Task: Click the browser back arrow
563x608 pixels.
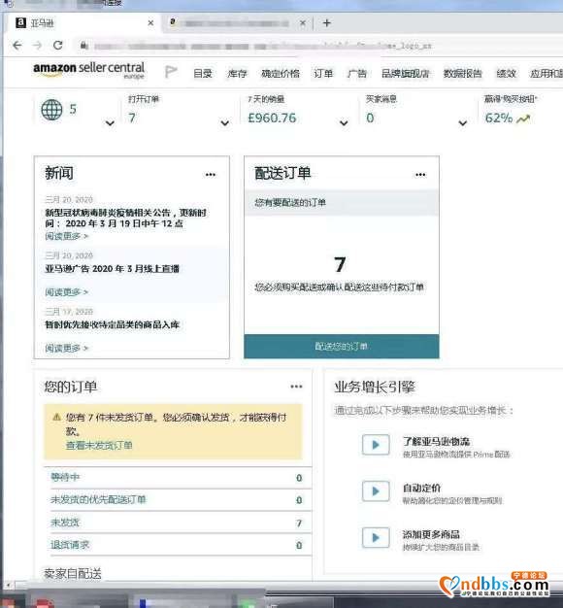Action: 17,46
